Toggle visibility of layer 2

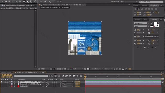click(2, 84)
